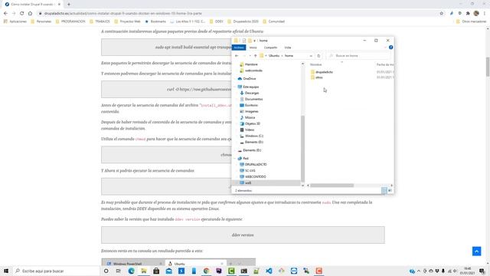Click the taskbar search box
490x276 pixels.
[x=56, y=271]
